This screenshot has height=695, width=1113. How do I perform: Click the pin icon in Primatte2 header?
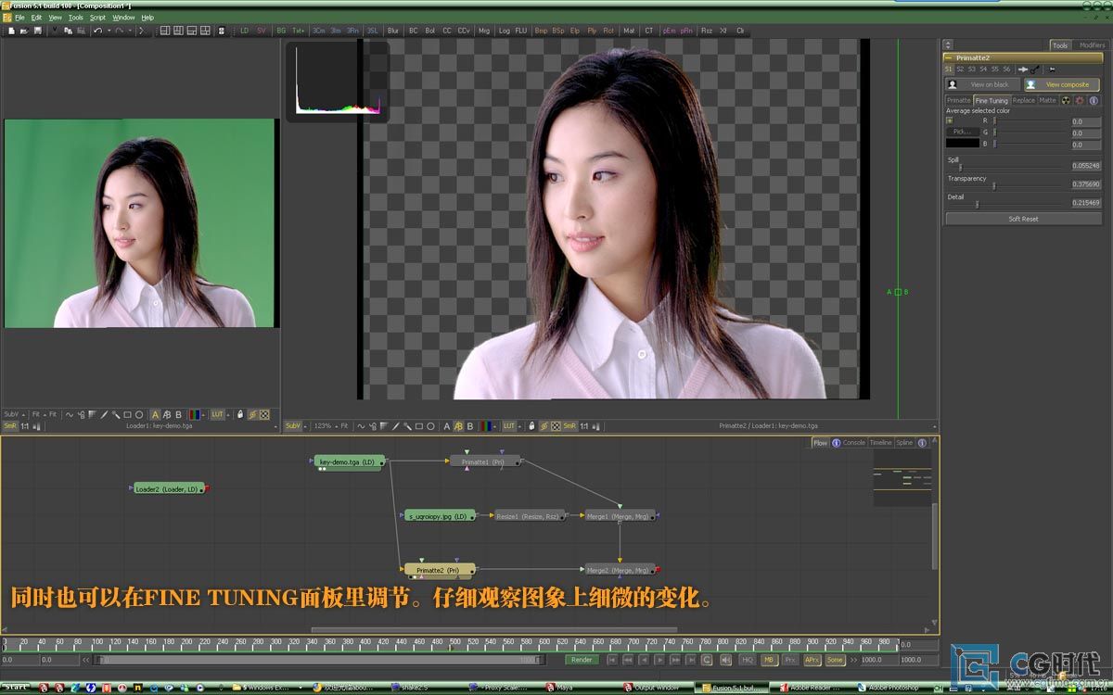tap(1053, 69)
